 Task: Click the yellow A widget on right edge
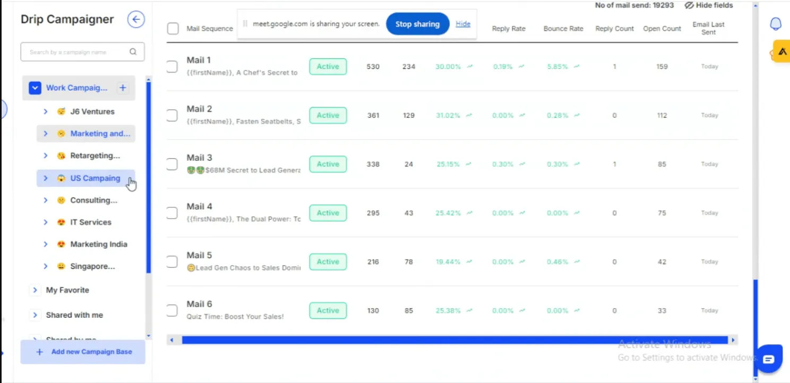[x=782, y=51]
